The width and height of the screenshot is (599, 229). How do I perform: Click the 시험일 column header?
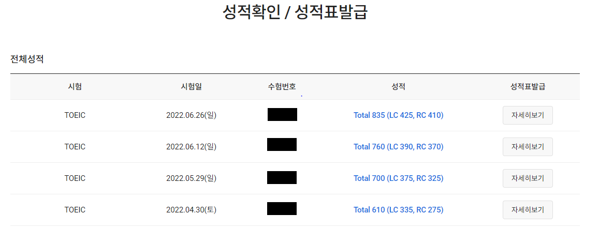coord(192,87)
